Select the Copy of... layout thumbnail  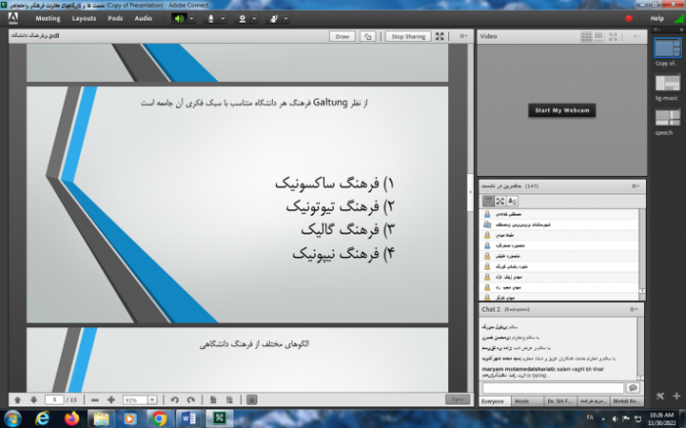(667, 48)
